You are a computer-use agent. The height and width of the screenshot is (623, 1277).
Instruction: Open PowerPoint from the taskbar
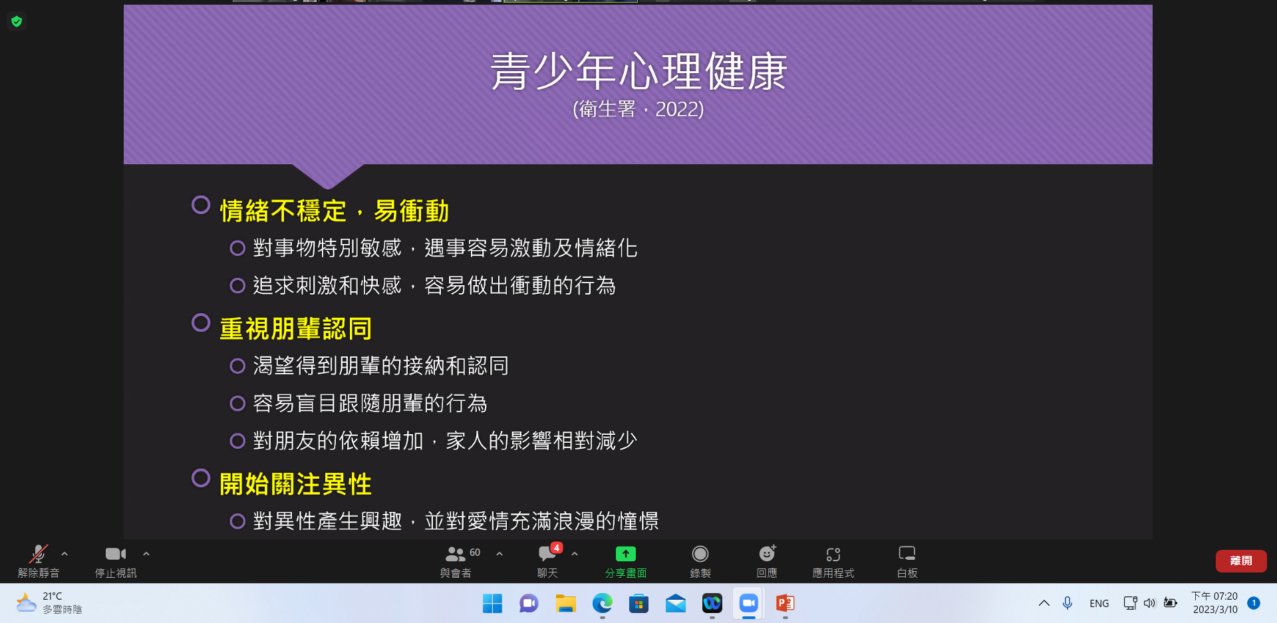tap(785, 604)
